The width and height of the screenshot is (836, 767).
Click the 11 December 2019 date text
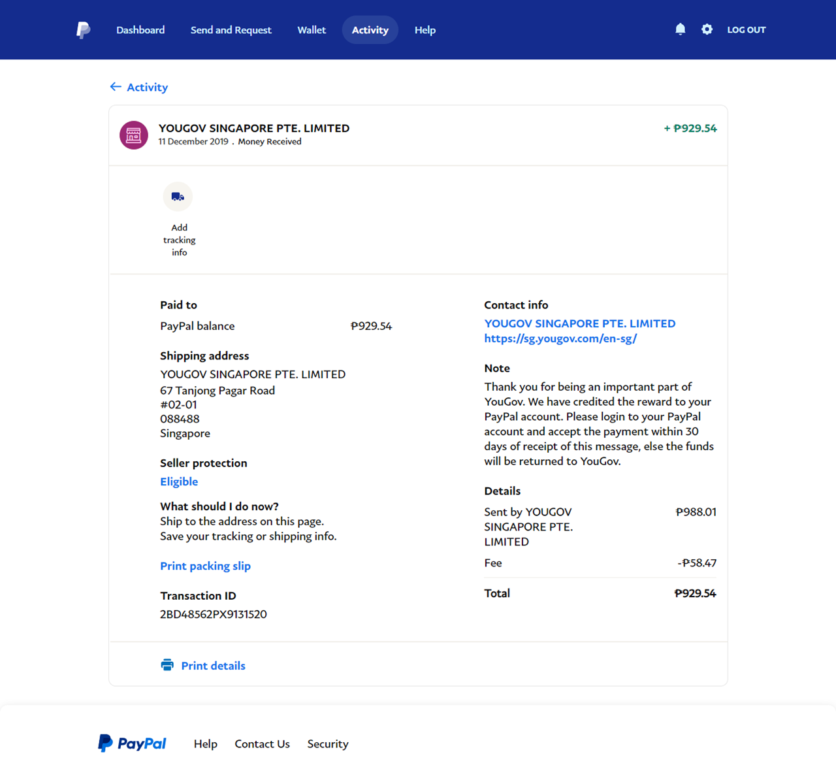coord(193,141)
